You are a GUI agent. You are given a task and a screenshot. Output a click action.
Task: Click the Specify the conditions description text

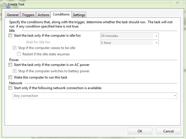[91, 24]
